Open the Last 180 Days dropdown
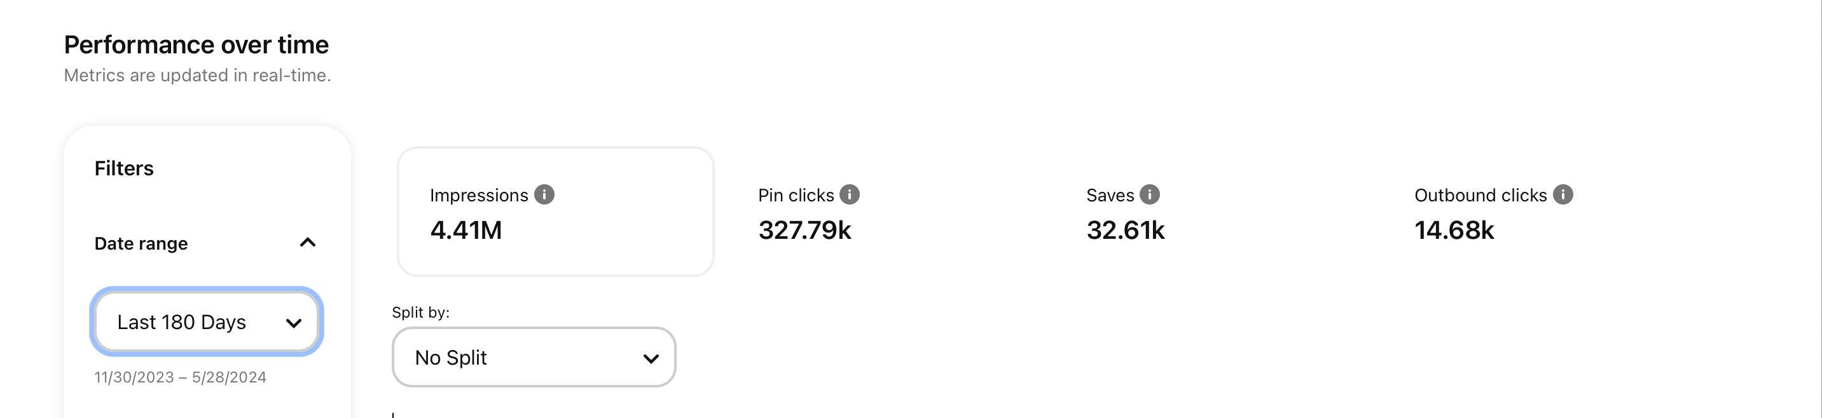The width and height of the screenshot is (1822, 418). [207, 322]
